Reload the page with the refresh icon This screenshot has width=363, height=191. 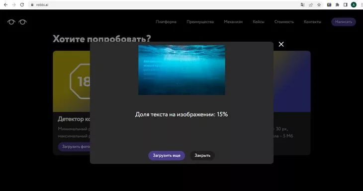point(22,4)
